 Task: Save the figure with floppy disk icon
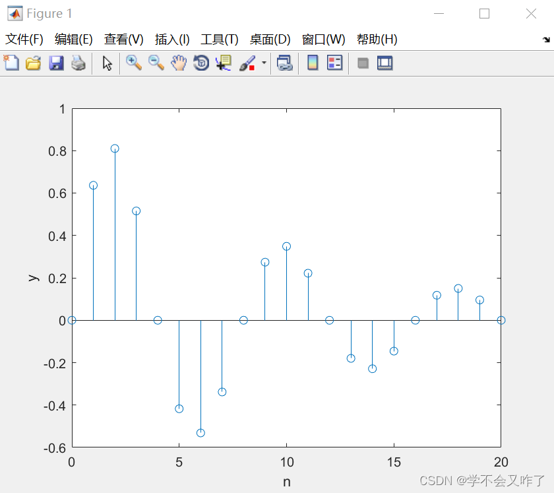point(56,63)
